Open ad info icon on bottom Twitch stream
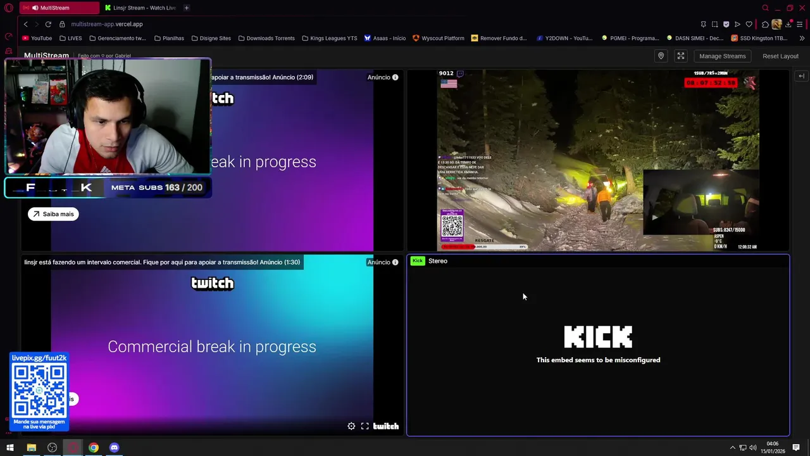 click(x=395, y=262)
